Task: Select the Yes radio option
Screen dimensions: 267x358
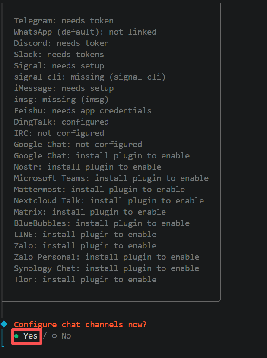Action: pos(26,336)
